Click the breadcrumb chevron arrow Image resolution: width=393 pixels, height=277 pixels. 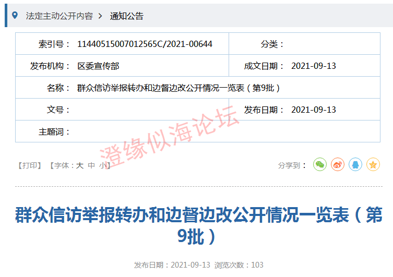pyautogui.click(x=100, y=16)
